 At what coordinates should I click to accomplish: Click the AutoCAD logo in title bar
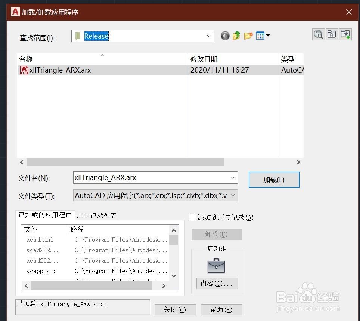pos(15,12)
